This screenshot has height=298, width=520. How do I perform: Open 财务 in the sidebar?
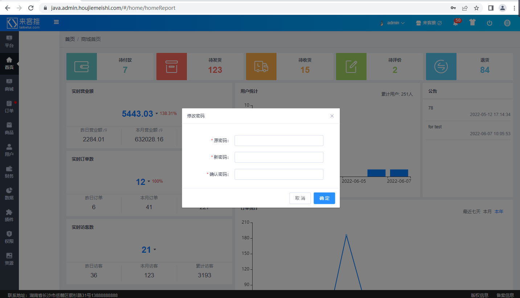(x=9, y=172)
